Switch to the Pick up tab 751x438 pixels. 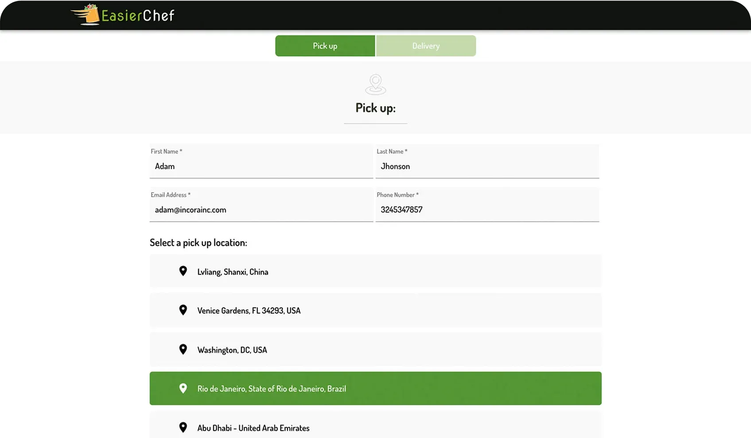click(x=325, y=46)
